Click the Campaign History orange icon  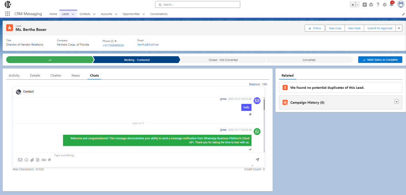[285, 103]
